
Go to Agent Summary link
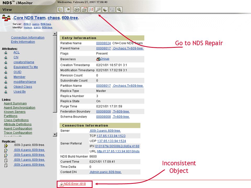pos(15,103)
